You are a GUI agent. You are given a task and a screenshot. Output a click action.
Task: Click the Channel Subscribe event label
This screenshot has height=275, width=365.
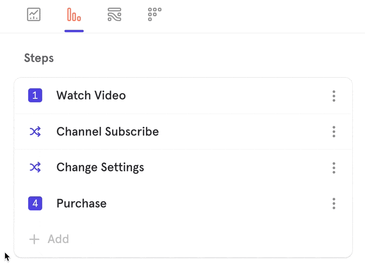[x=107, y=132]
